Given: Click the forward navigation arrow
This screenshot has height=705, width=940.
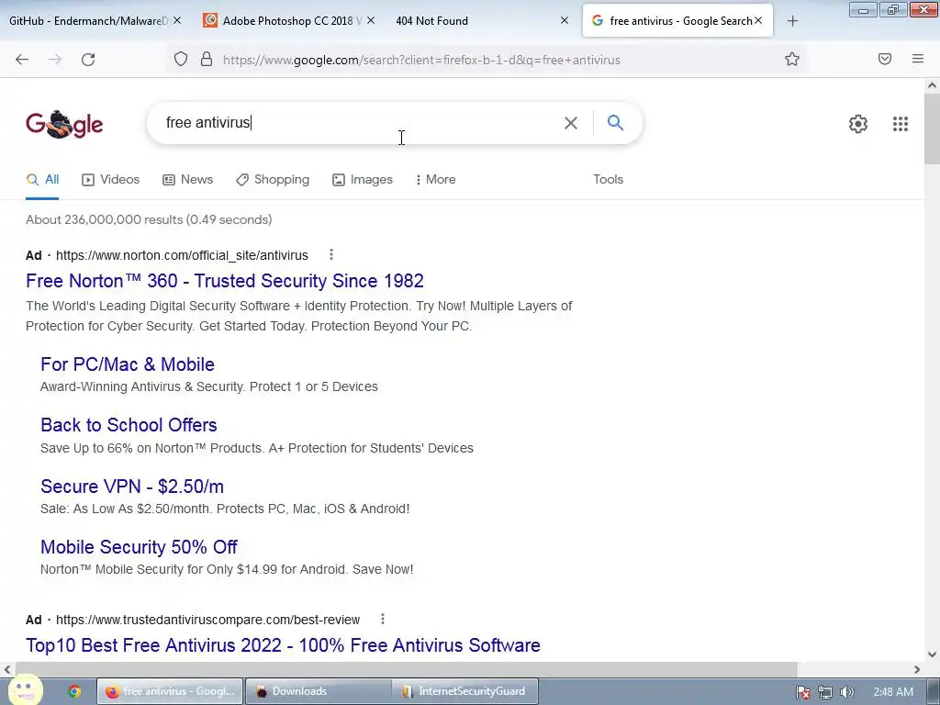Looking at the screenshot, I should point(55,60).
